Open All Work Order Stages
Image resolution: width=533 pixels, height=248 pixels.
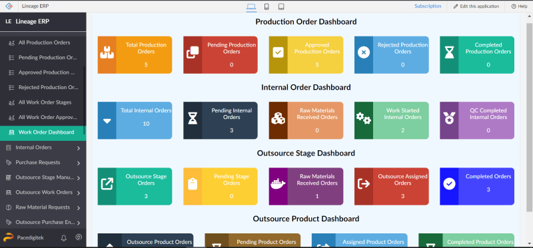(43, 102)
